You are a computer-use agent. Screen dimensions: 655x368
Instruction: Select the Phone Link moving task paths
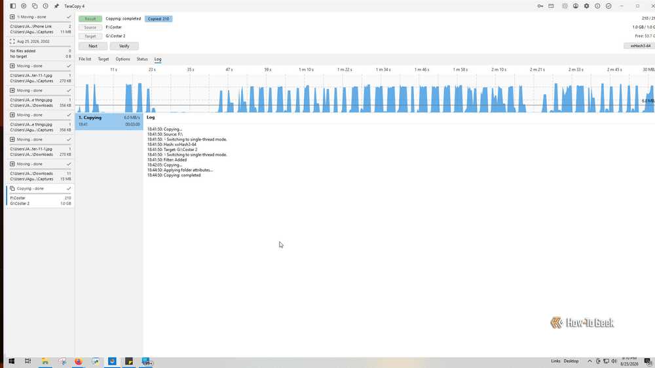pyautogui.click(x=40, y=29)
